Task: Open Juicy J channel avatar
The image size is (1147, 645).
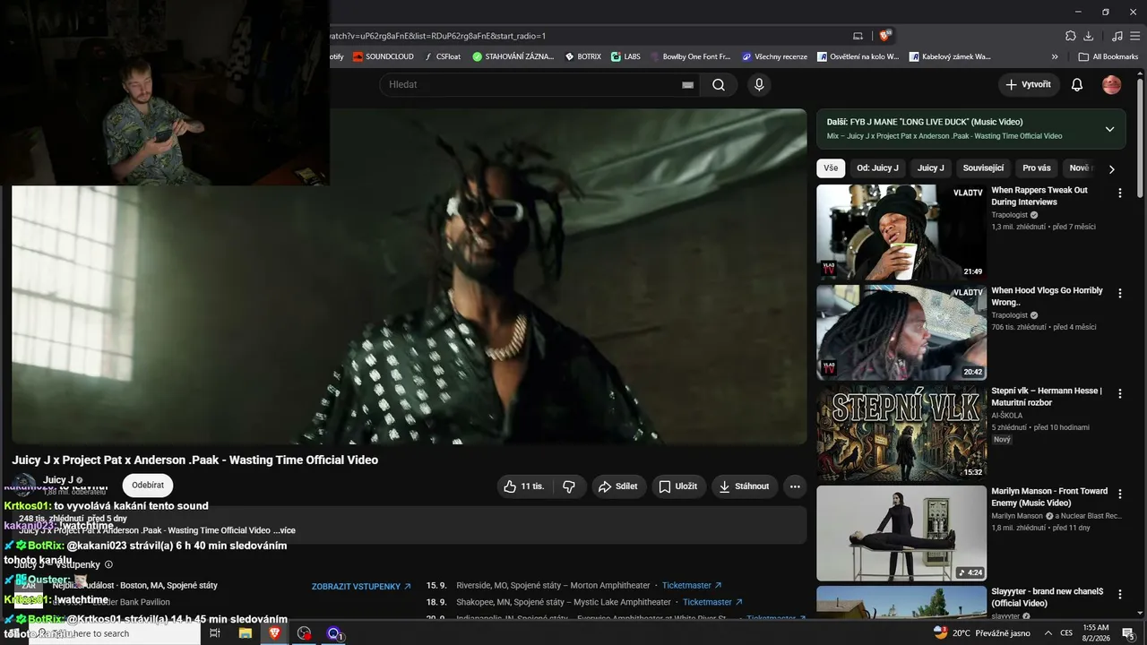Action: coord(25,486)
